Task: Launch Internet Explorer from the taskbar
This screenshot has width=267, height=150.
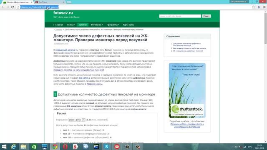Action: point(13,147)
